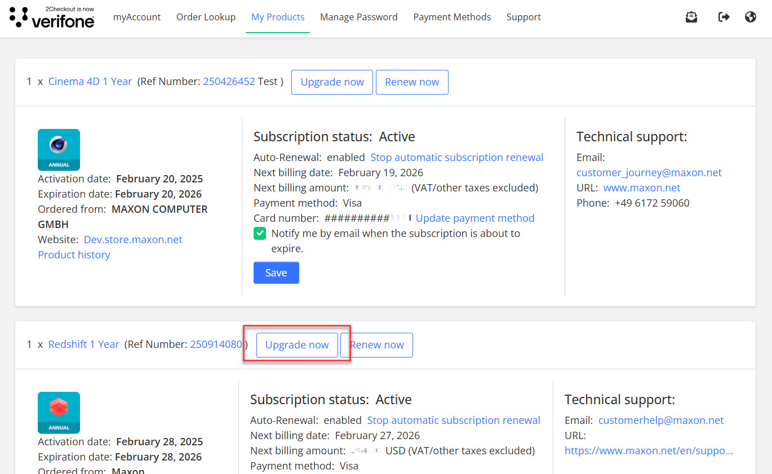Select the My Products tab

[278, 17]
